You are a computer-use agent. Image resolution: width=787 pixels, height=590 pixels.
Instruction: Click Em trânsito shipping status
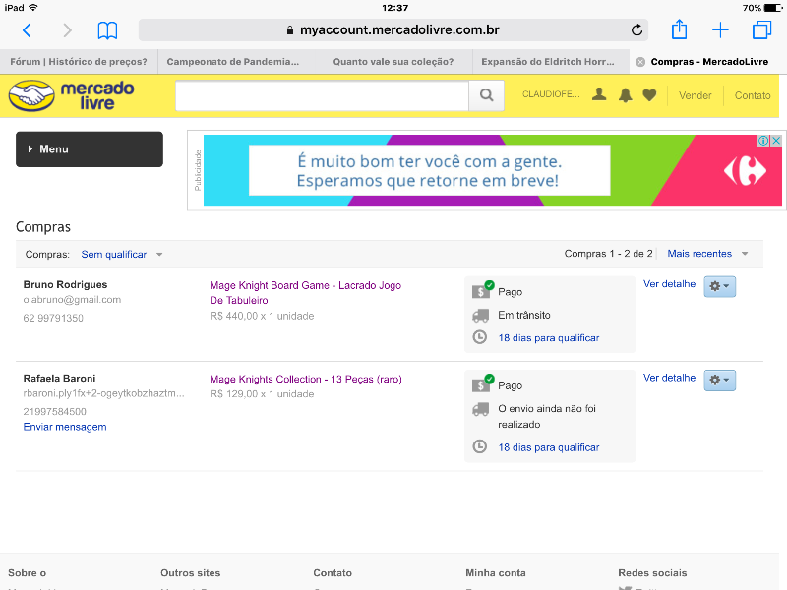(x=524, y=315)
